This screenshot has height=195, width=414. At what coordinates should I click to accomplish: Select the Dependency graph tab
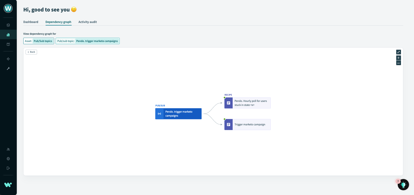[58, 22]
